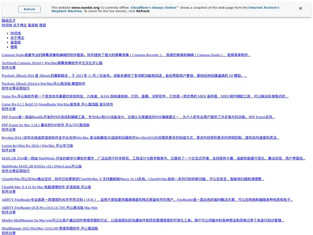
Task: Click 软件分享 category under PDF Expert for Mac
Action: point(9,130)
